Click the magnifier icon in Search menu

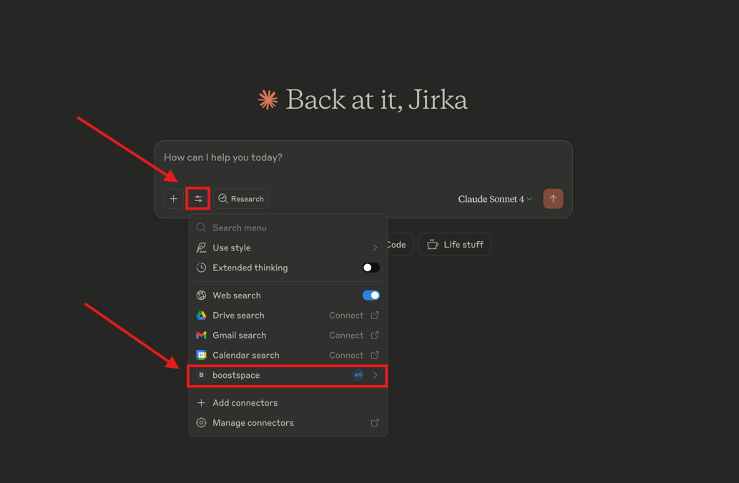201,228
